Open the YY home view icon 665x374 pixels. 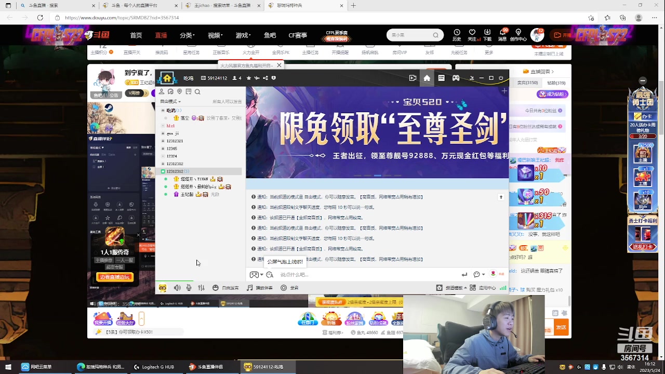pos(427,78)
